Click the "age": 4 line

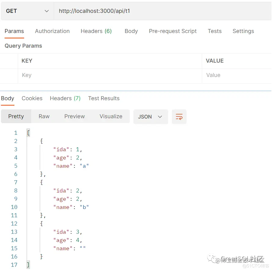[x=68, y=240]
